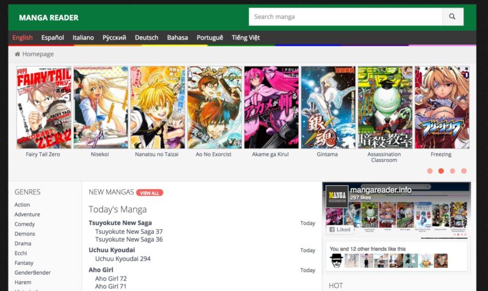Click the Gintama title link
The width and height of the screenshot is (488, 291).
(327, 155)
